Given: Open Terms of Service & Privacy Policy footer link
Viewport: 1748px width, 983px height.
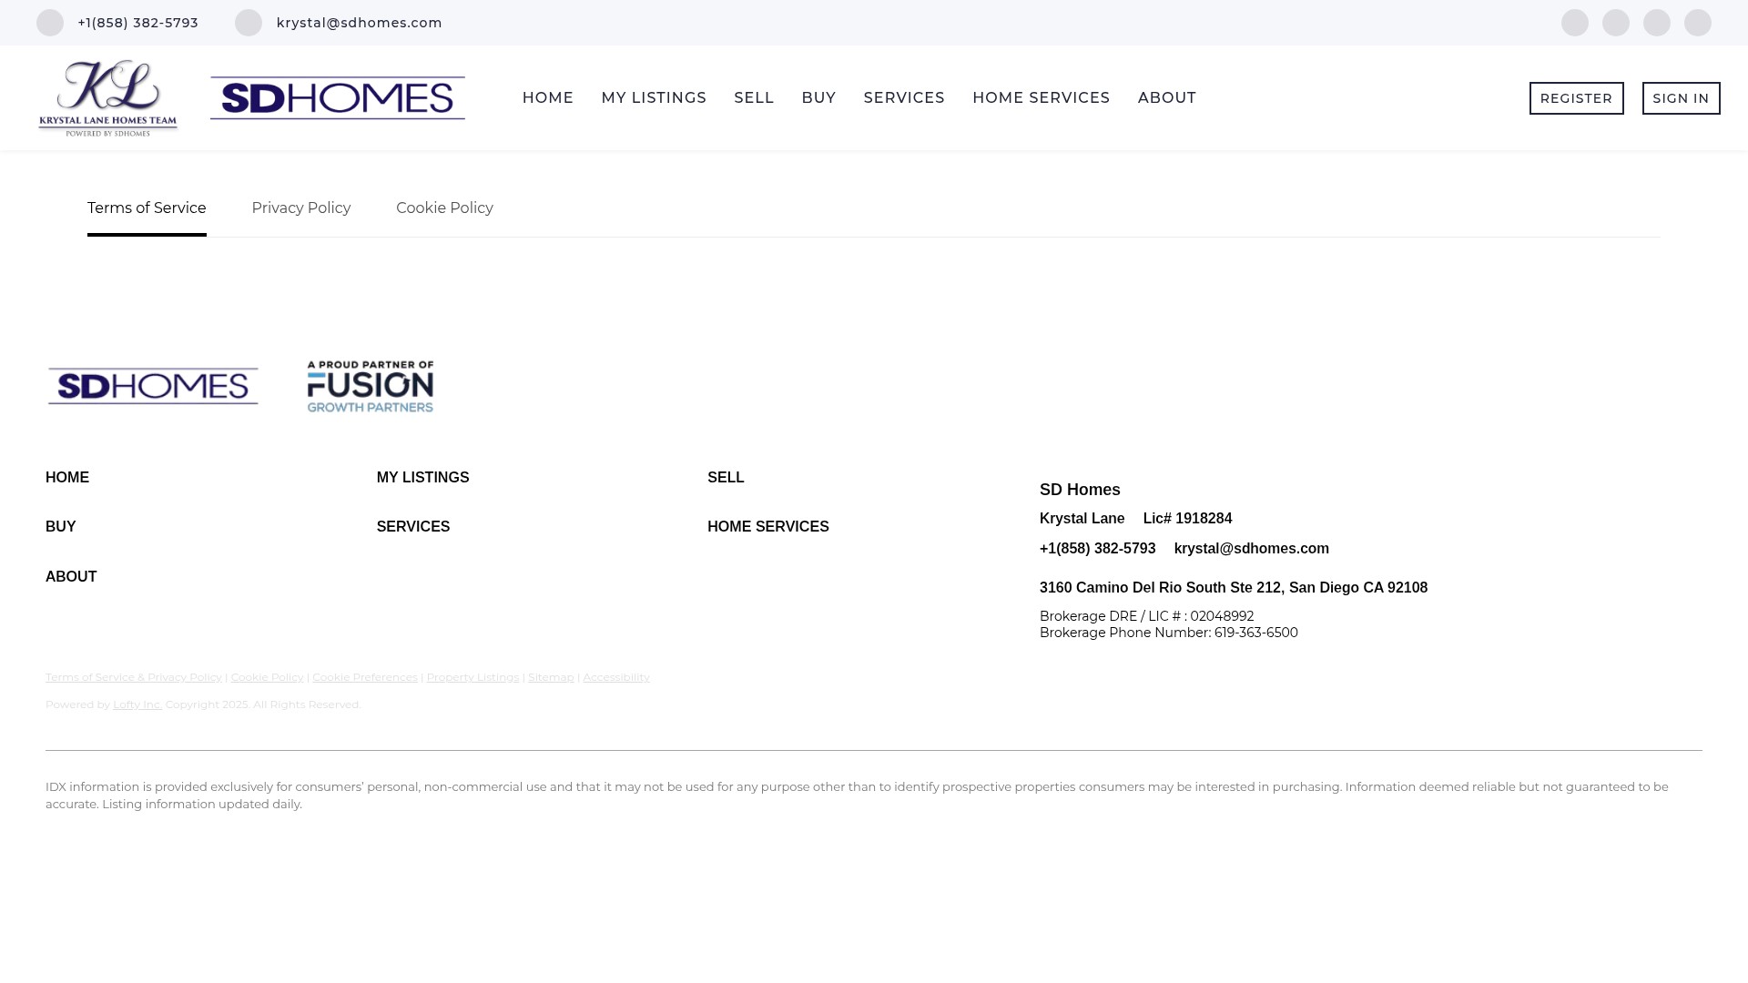Looking at the screenshot, I should point(134,677).
